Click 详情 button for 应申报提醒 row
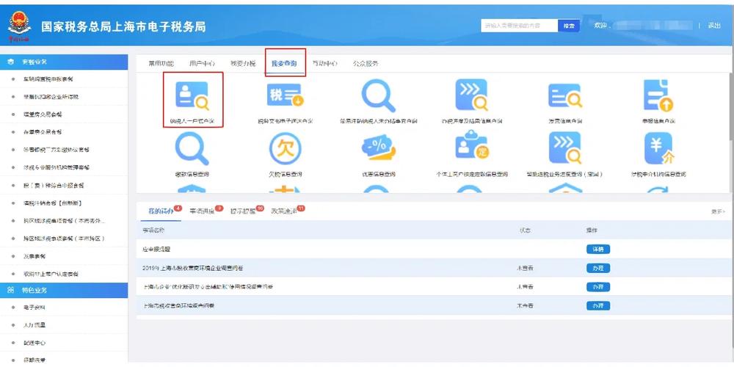The width and height of the screenshot is (734, 367). (598, 250)
